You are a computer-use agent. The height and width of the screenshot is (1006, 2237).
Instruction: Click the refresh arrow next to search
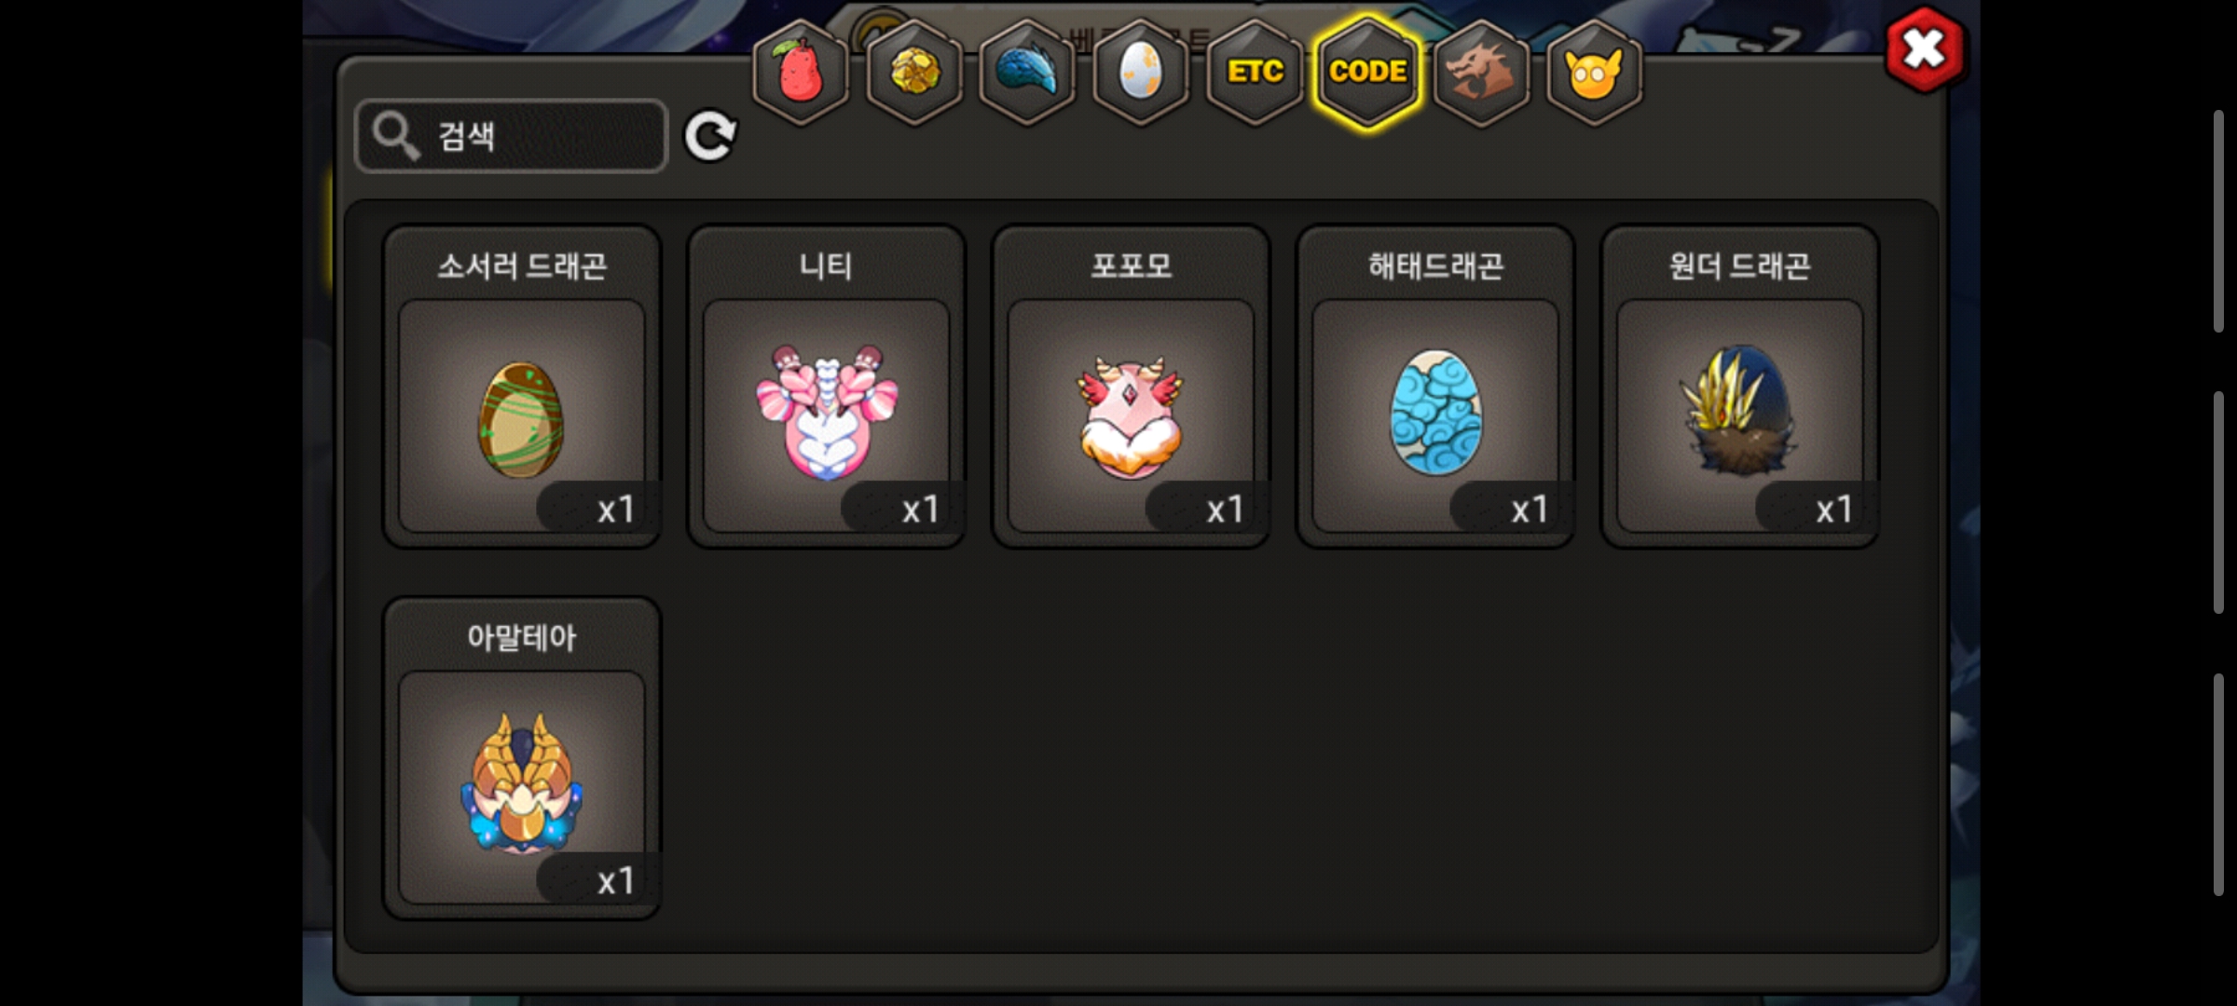pyautogui.click(x=710, y=137)
